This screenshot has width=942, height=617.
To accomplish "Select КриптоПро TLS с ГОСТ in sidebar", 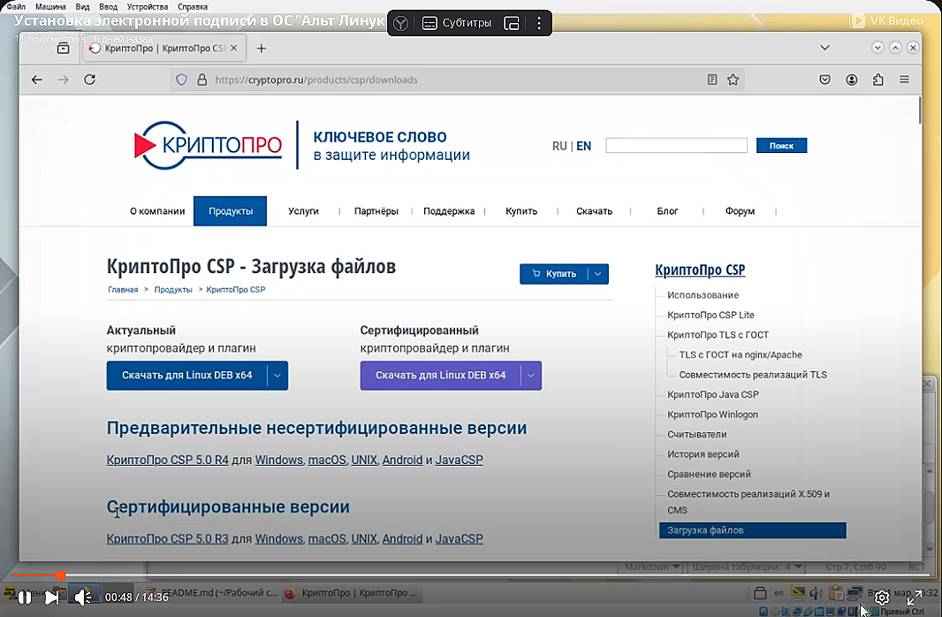I will pyautogui.click(x=718, y=335).
